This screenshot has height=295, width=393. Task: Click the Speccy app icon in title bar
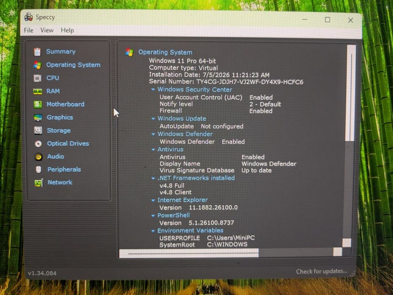click(x=29, y=17)
